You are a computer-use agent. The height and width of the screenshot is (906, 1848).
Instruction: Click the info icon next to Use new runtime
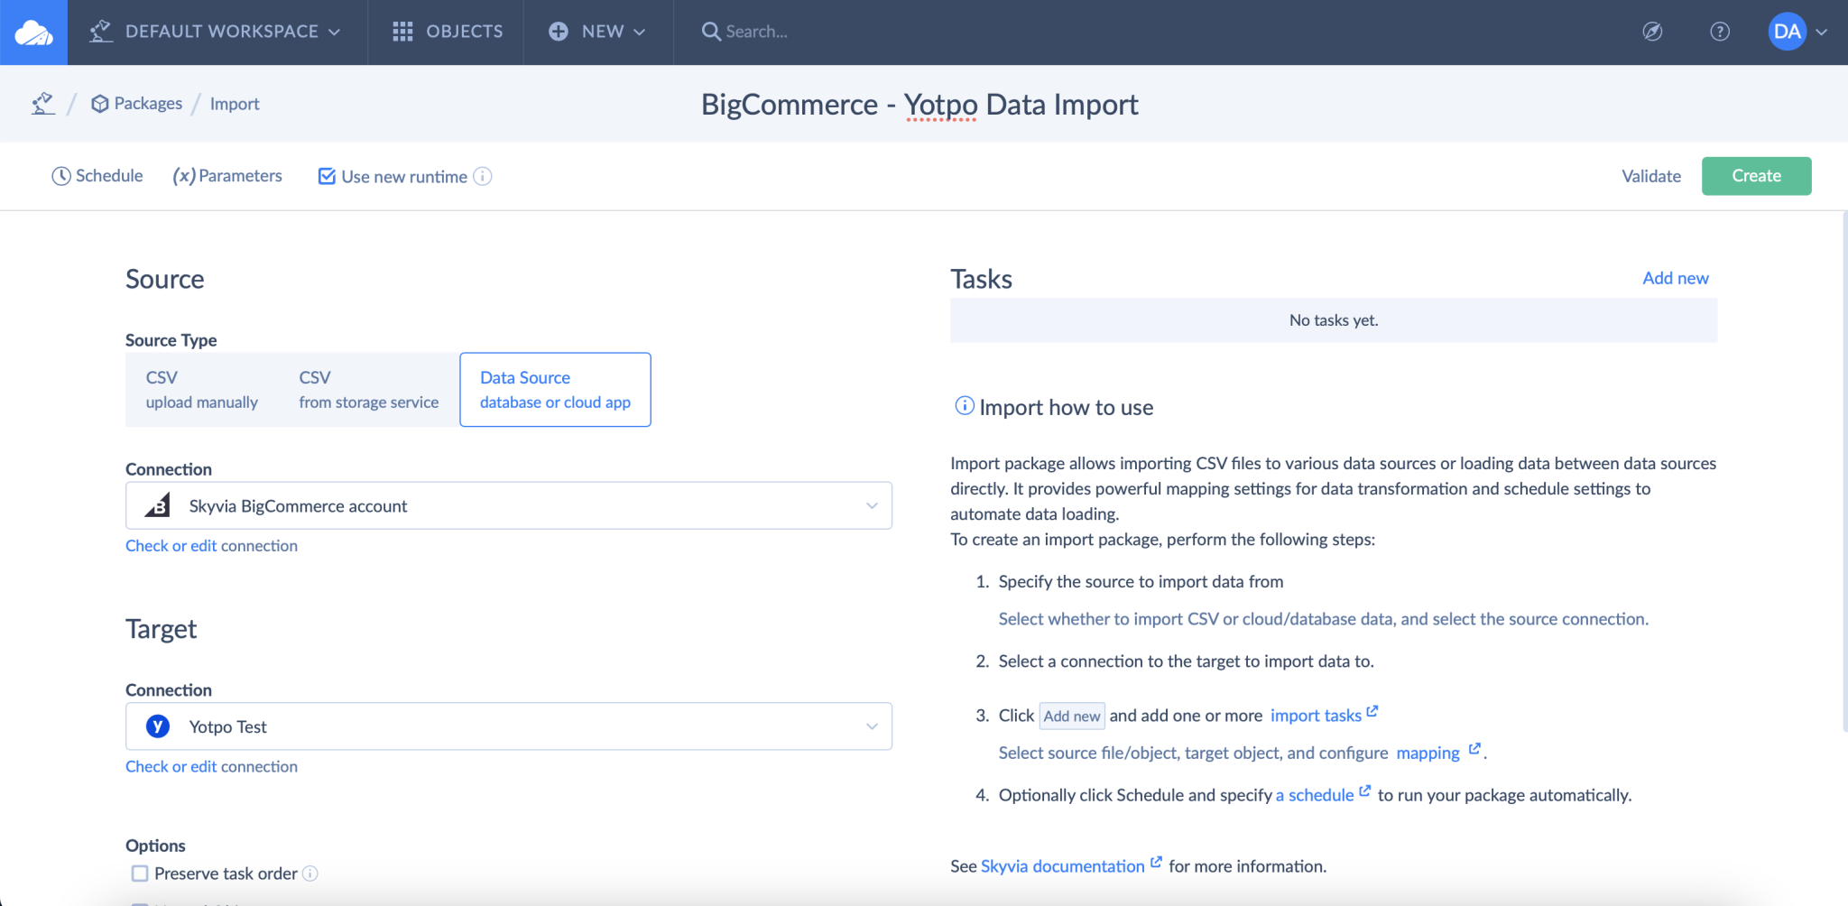483,176
